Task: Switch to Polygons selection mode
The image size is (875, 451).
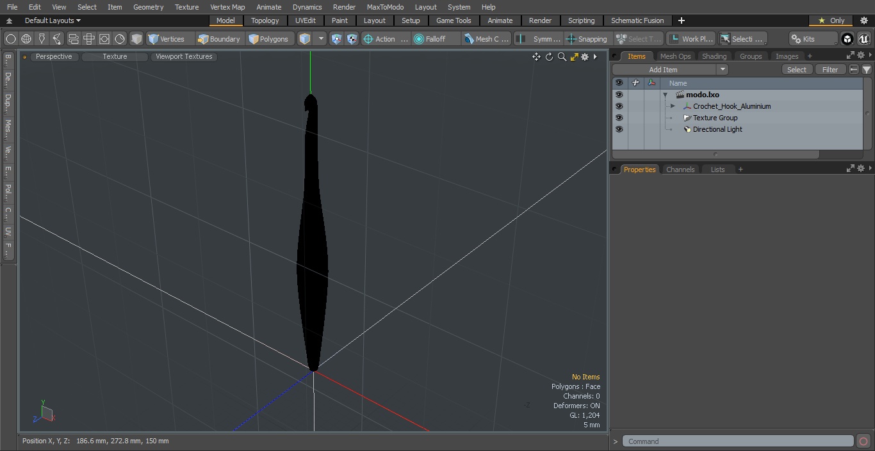Action: pyautogui.click(x=268, y=39)
